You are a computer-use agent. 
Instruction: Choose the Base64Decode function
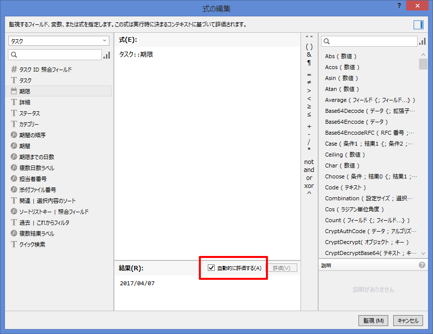[x=369, y=111]
